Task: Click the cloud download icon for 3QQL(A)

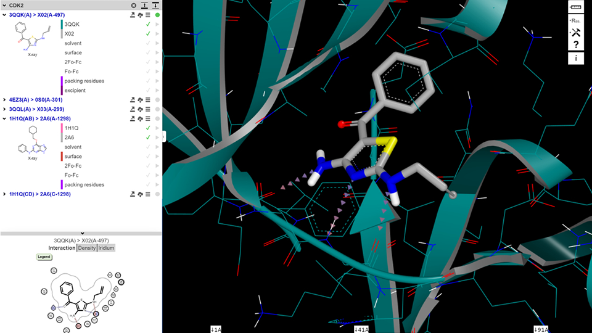Action: pyautogui.click(x=140, y=110)
